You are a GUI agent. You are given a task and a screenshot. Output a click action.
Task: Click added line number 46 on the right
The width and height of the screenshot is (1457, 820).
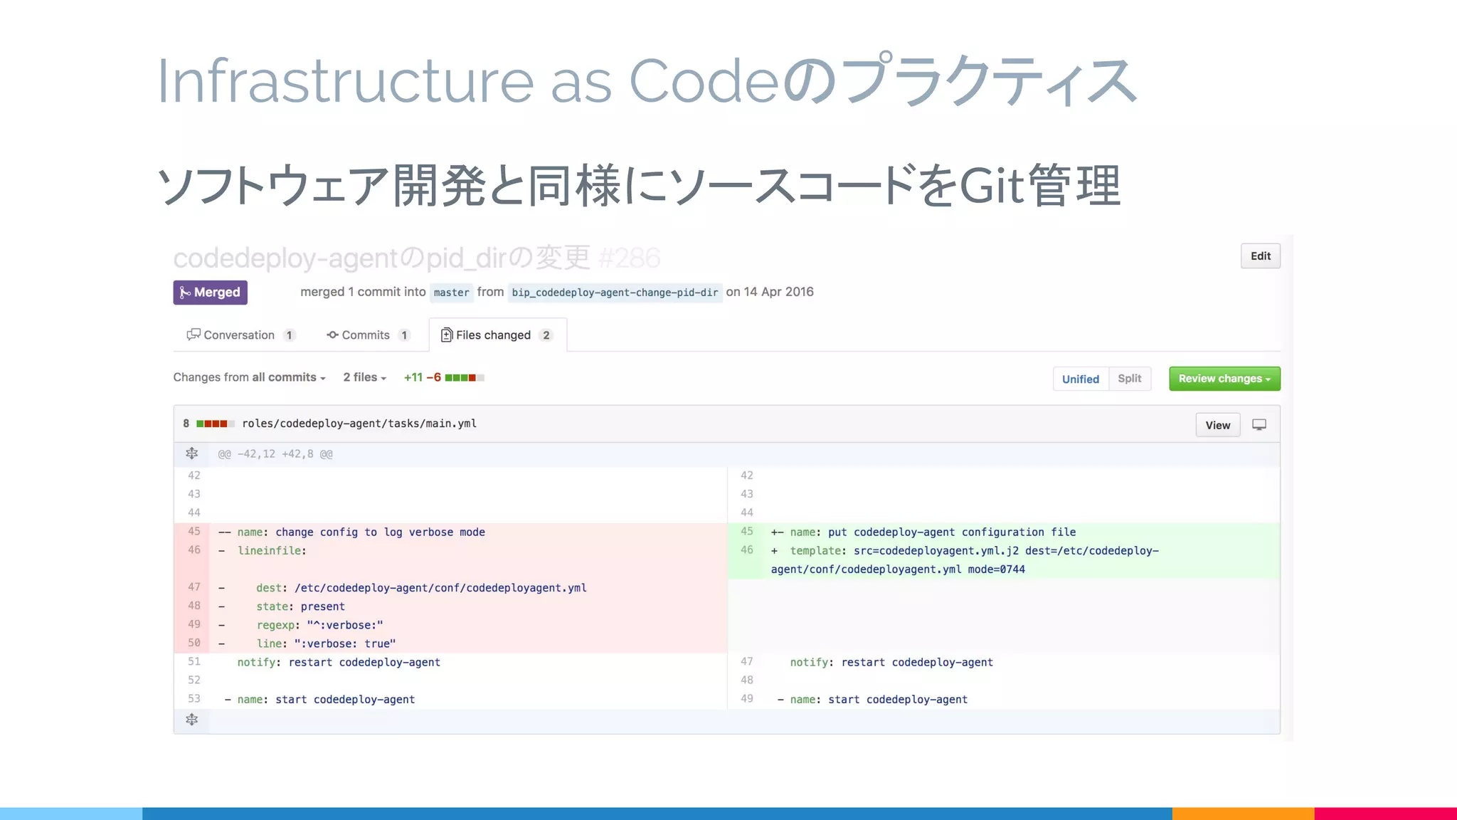(746, 550)
